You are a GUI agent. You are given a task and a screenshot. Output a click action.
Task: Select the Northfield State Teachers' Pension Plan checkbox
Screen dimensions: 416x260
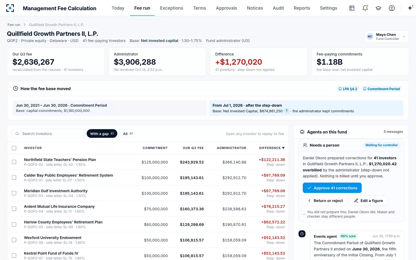[x=14, y=162]
